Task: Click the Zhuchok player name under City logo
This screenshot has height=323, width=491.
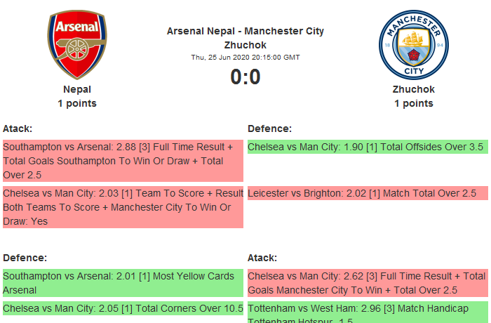Action: pyautogui.click(x=413, y=89)
